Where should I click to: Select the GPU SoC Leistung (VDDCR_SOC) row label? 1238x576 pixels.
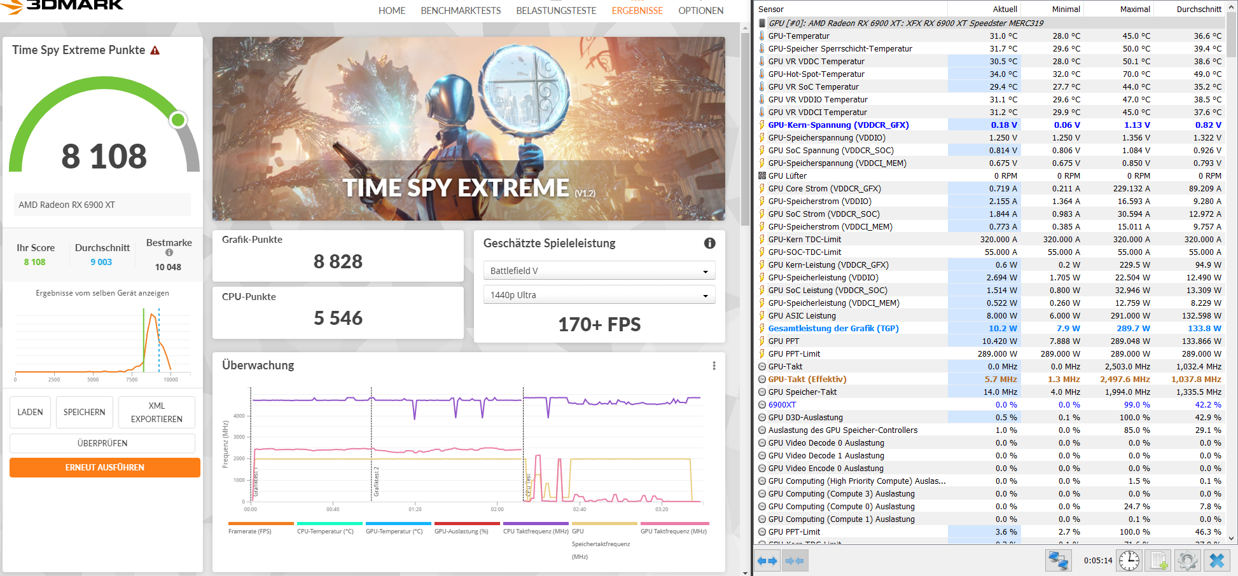tap(828, 290)
